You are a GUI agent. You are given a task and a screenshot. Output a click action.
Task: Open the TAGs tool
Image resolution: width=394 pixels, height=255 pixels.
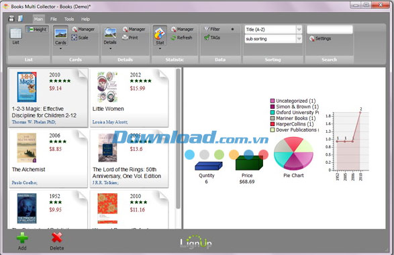pyautogui.click(x=212, y=38)
